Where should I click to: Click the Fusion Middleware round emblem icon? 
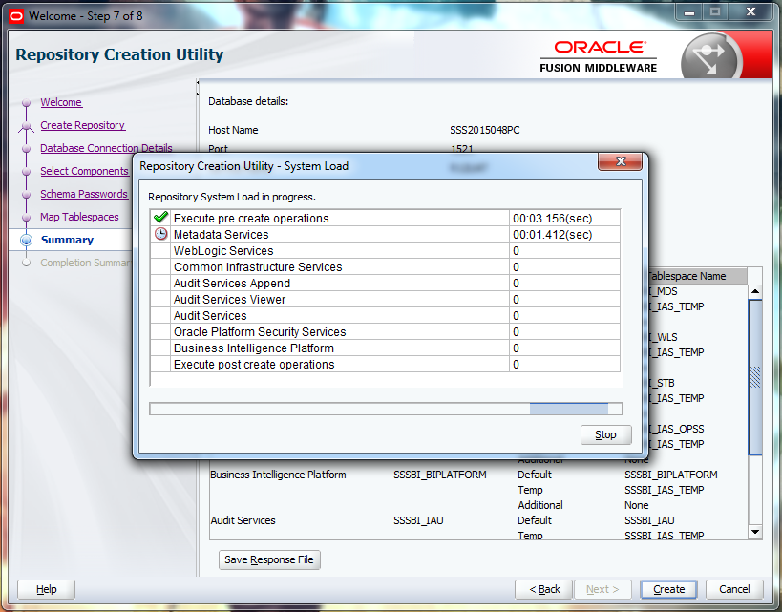(x=710, y=56)
